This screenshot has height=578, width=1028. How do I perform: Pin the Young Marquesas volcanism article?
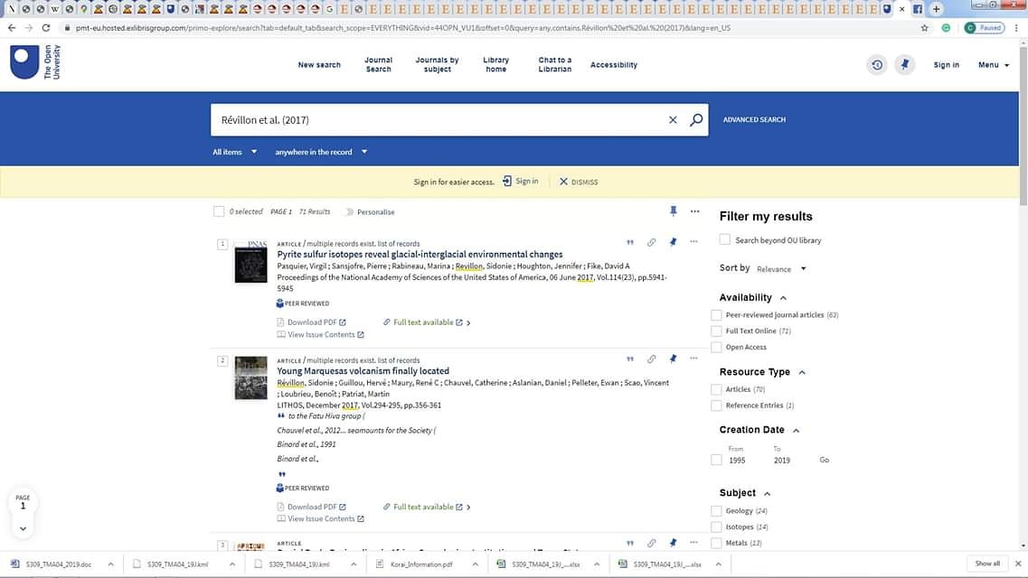click(673, 359)
